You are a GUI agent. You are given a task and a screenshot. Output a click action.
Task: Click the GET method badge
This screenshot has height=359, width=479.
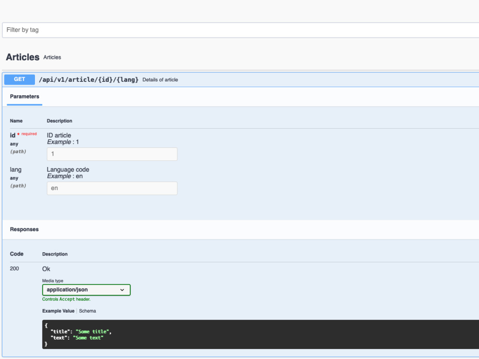(20, 79)
